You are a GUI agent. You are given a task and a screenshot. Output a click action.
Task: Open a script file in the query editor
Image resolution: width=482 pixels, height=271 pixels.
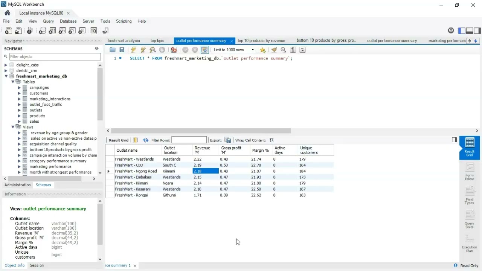[113, 50]
